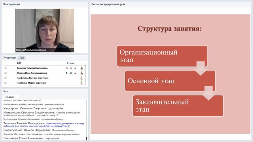
Task: Open the Общий chat tab
Action: pyautogui.click(x=9, y=97)
